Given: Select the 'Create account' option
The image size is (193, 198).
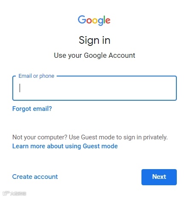Looking at the screenshot, I should click(35, 177).
